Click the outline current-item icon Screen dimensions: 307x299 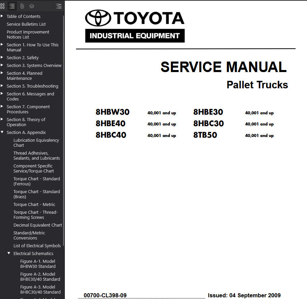59,6
